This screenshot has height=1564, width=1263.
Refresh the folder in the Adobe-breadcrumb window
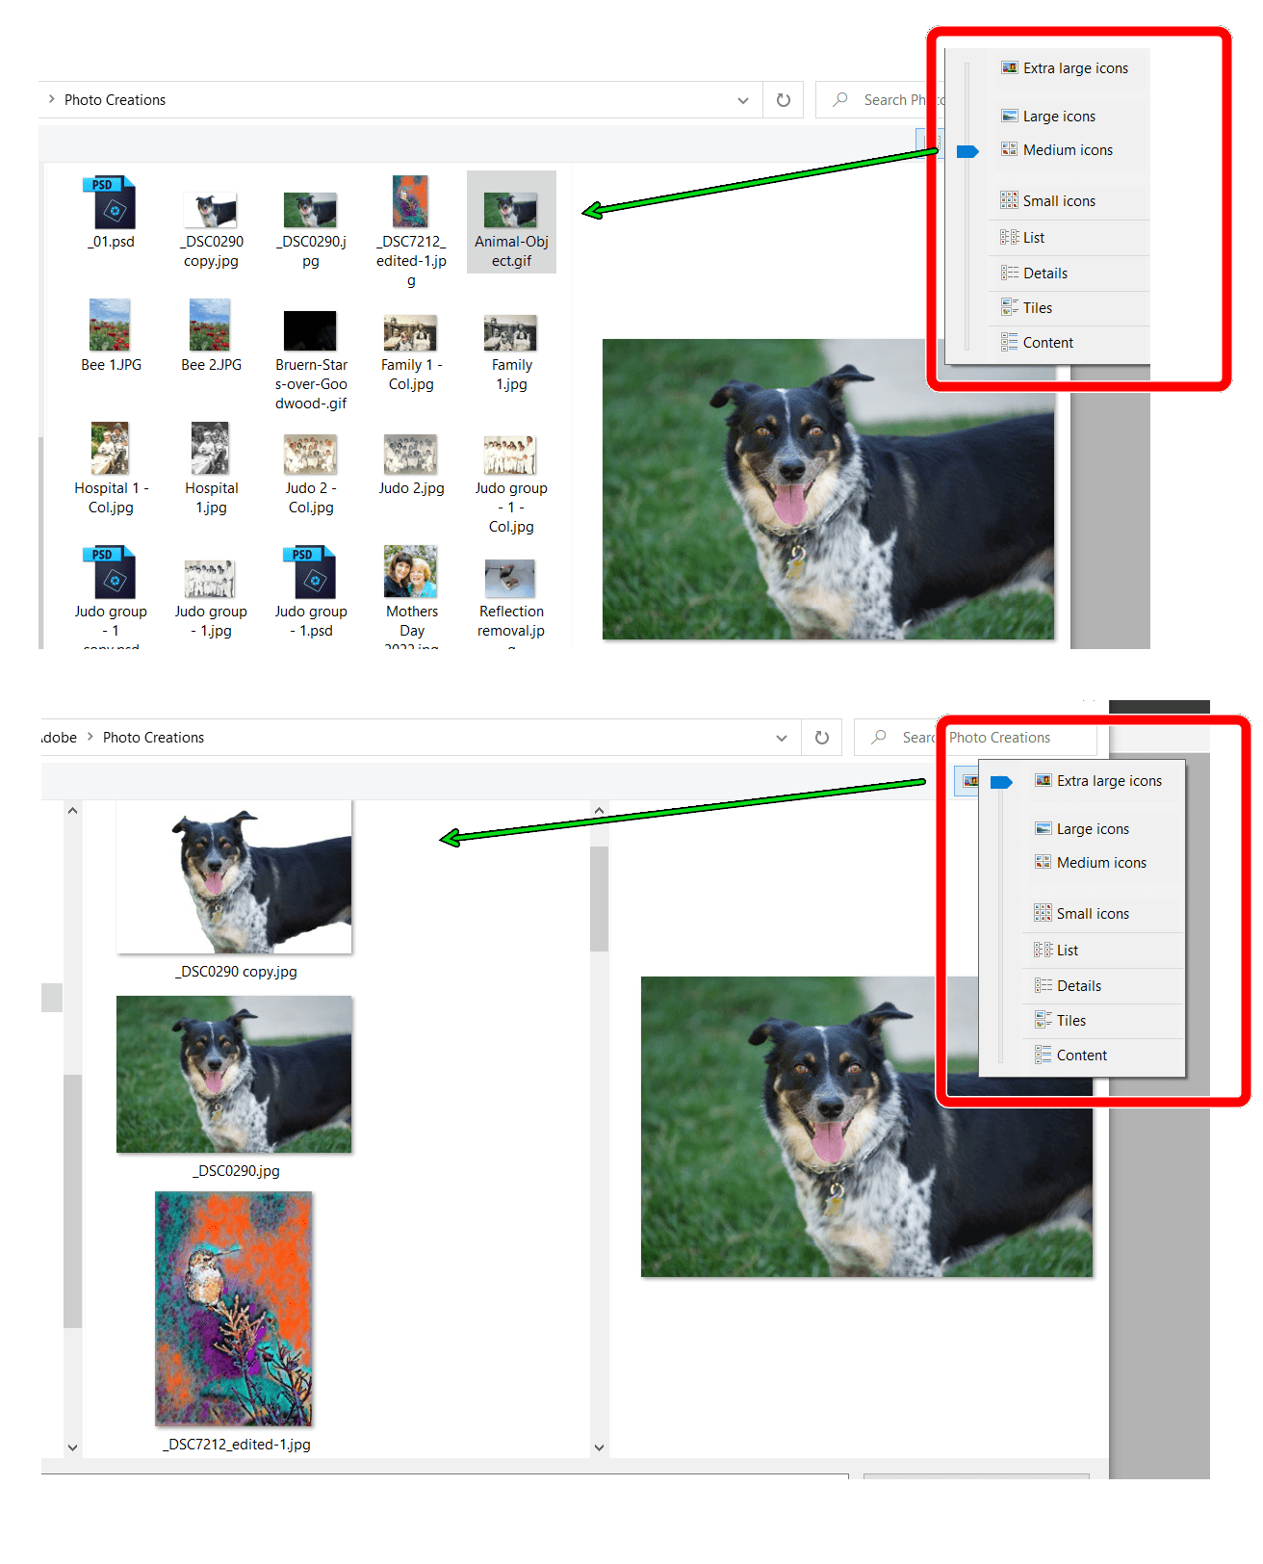[x=822, y=738]
